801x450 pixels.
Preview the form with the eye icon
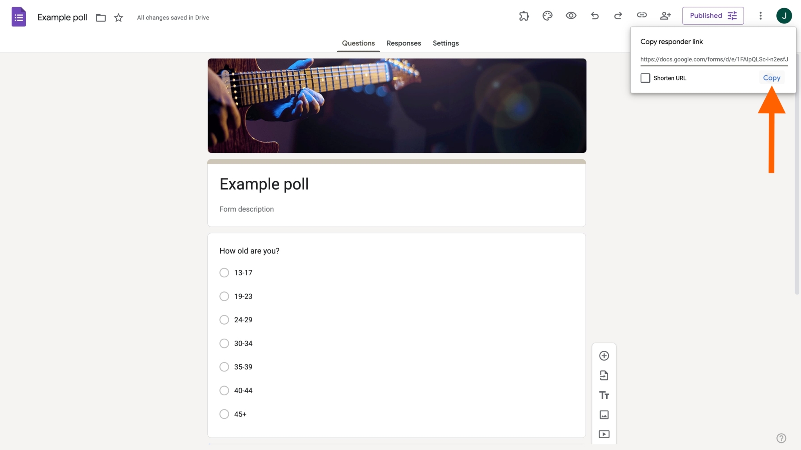click(571, 16)
